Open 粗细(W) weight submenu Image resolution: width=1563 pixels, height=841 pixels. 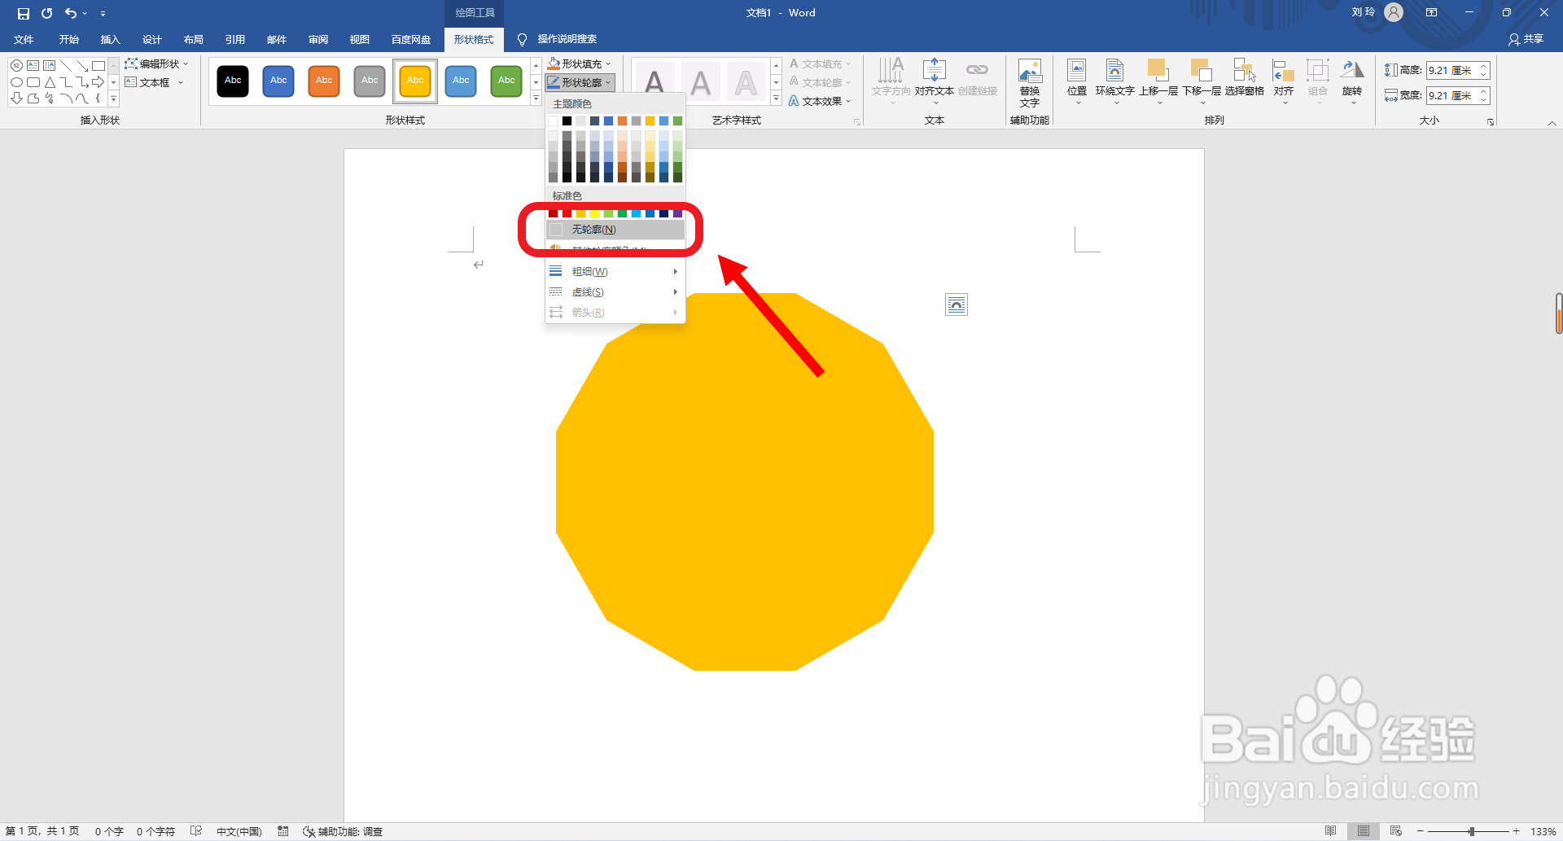[x=615, y=271]
